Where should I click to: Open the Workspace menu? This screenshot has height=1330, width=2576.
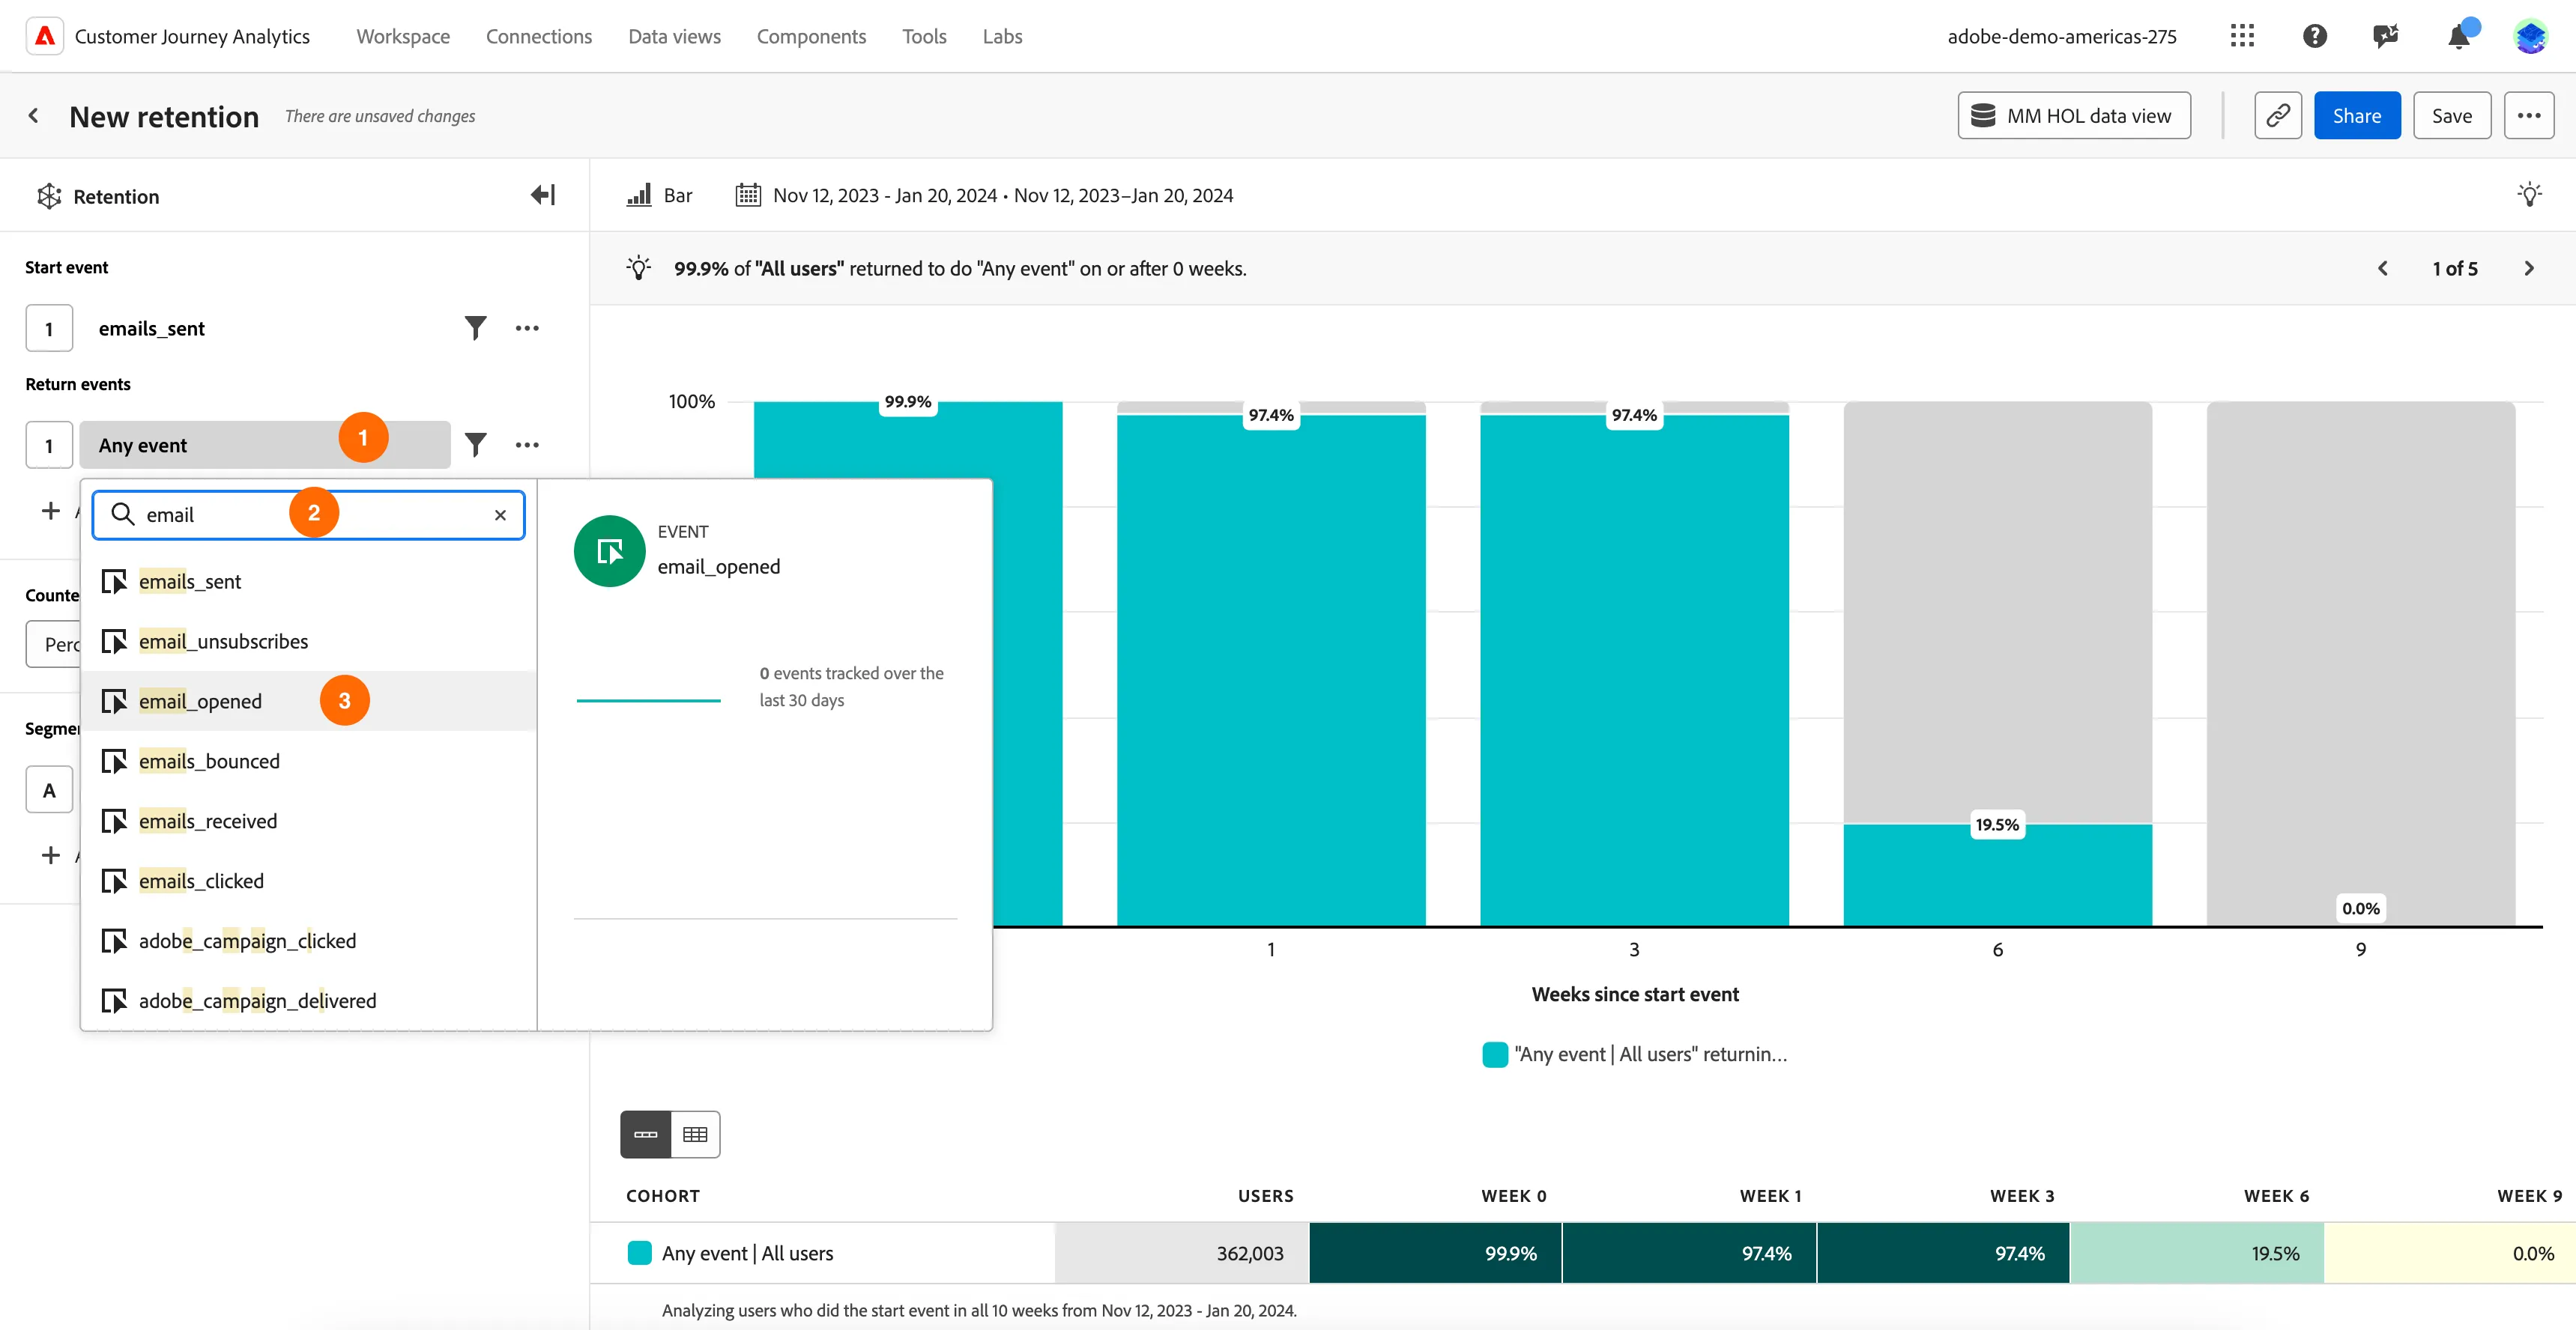pyautogui.click(x=403, y=36)
